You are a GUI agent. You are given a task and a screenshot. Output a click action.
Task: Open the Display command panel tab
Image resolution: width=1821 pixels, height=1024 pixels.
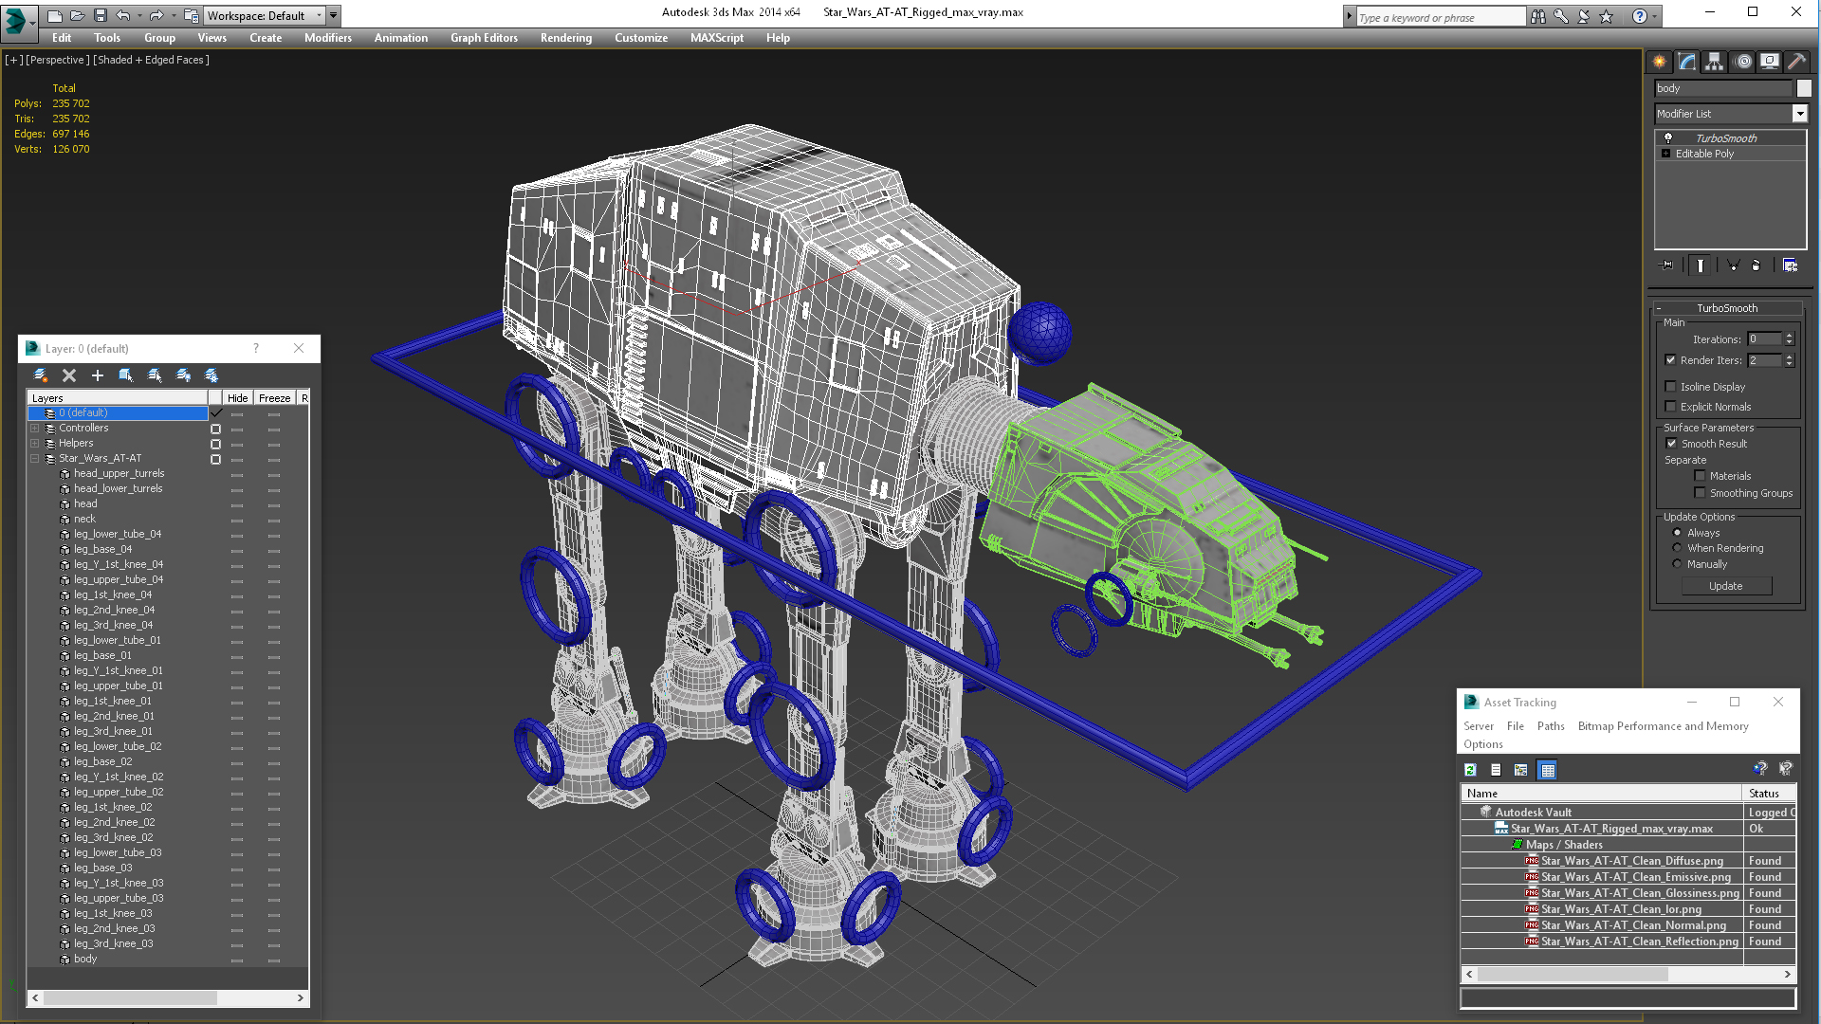(x=1770, y=62)
